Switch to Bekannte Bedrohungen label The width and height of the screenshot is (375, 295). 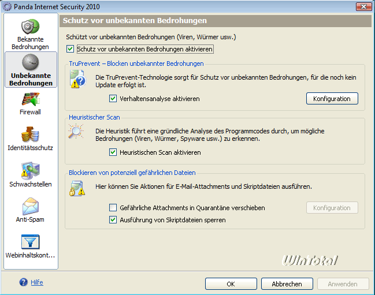pos(31,43)
